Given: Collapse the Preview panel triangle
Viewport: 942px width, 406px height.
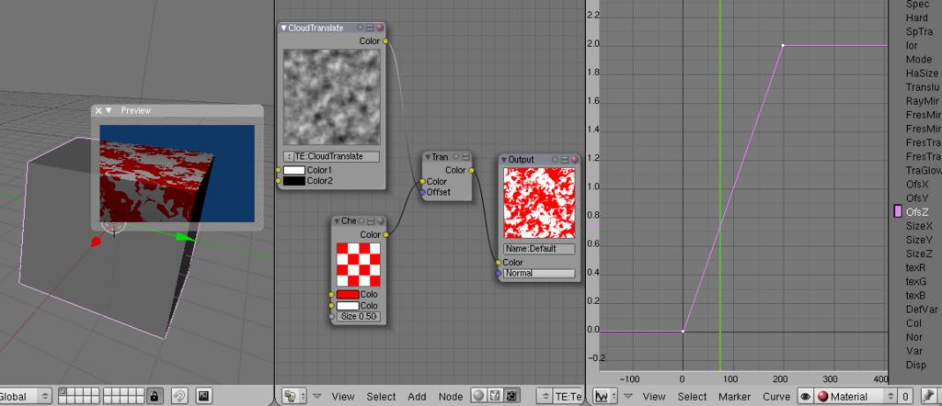Looking at the screenshot, I should coord(109,110).
